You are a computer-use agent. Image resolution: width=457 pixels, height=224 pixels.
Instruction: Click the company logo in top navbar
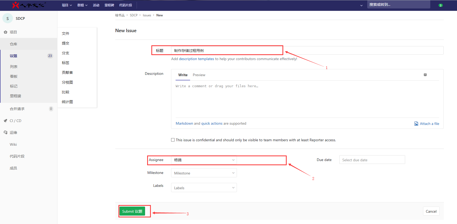pos(29,5)
